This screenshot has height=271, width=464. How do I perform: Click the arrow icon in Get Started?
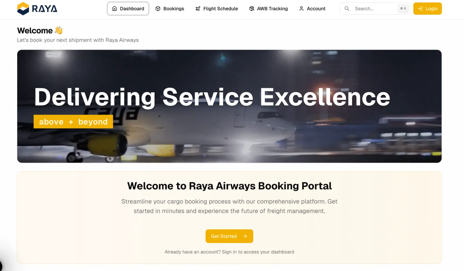(245, 236)
